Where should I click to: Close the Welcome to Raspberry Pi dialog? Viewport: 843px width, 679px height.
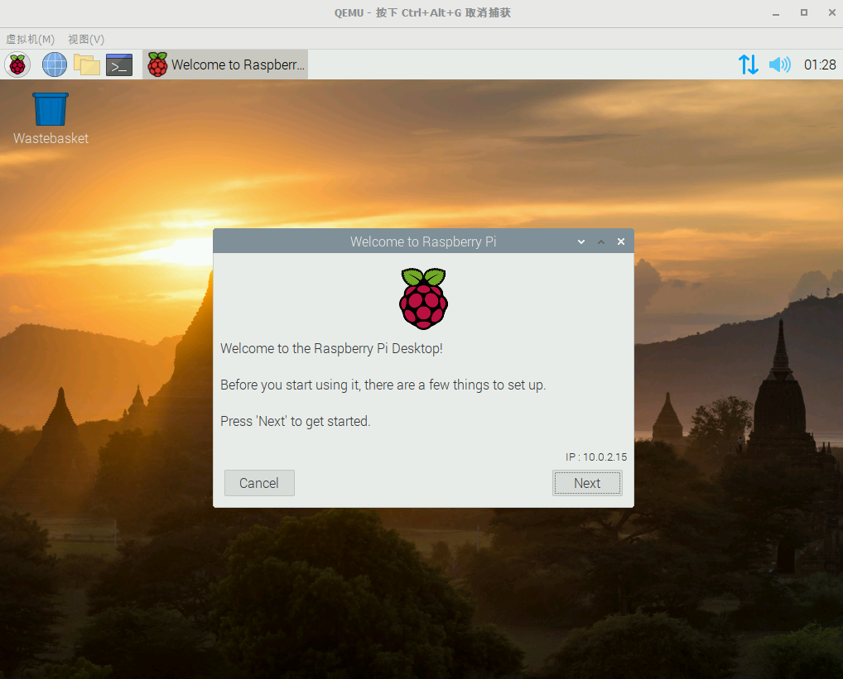point(621,241)
